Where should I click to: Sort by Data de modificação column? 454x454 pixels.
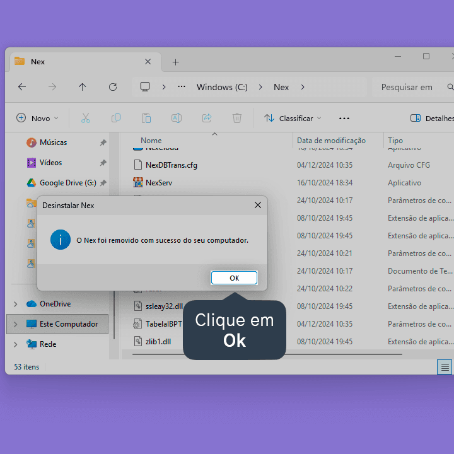tap(331, 141)
